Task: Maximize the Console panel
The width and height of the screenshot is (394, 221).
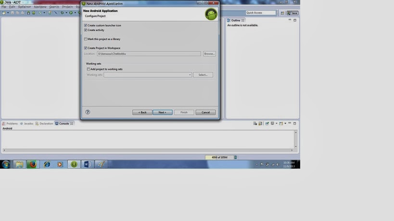Action: (x=295, y=123)
